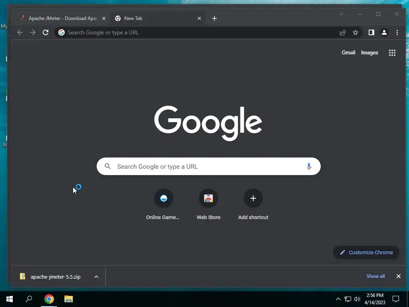
Task: Click the browser back arrow
Action: click(20, 32)
